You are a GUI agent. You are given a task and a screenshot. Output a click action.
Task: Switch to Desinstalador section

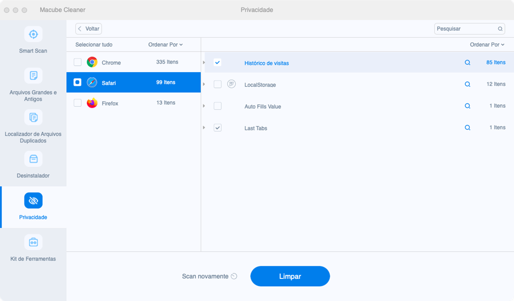[33, 165]
